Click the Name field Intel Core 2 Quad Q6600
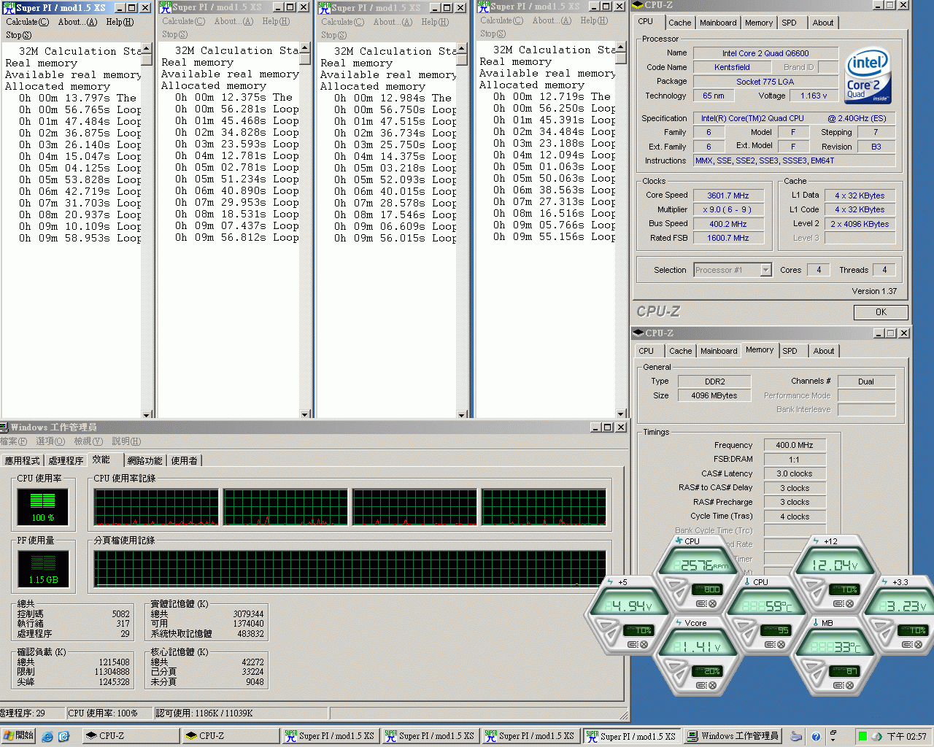Image resolution: width=934 pixels, height=747 pixels. (765, 53)
